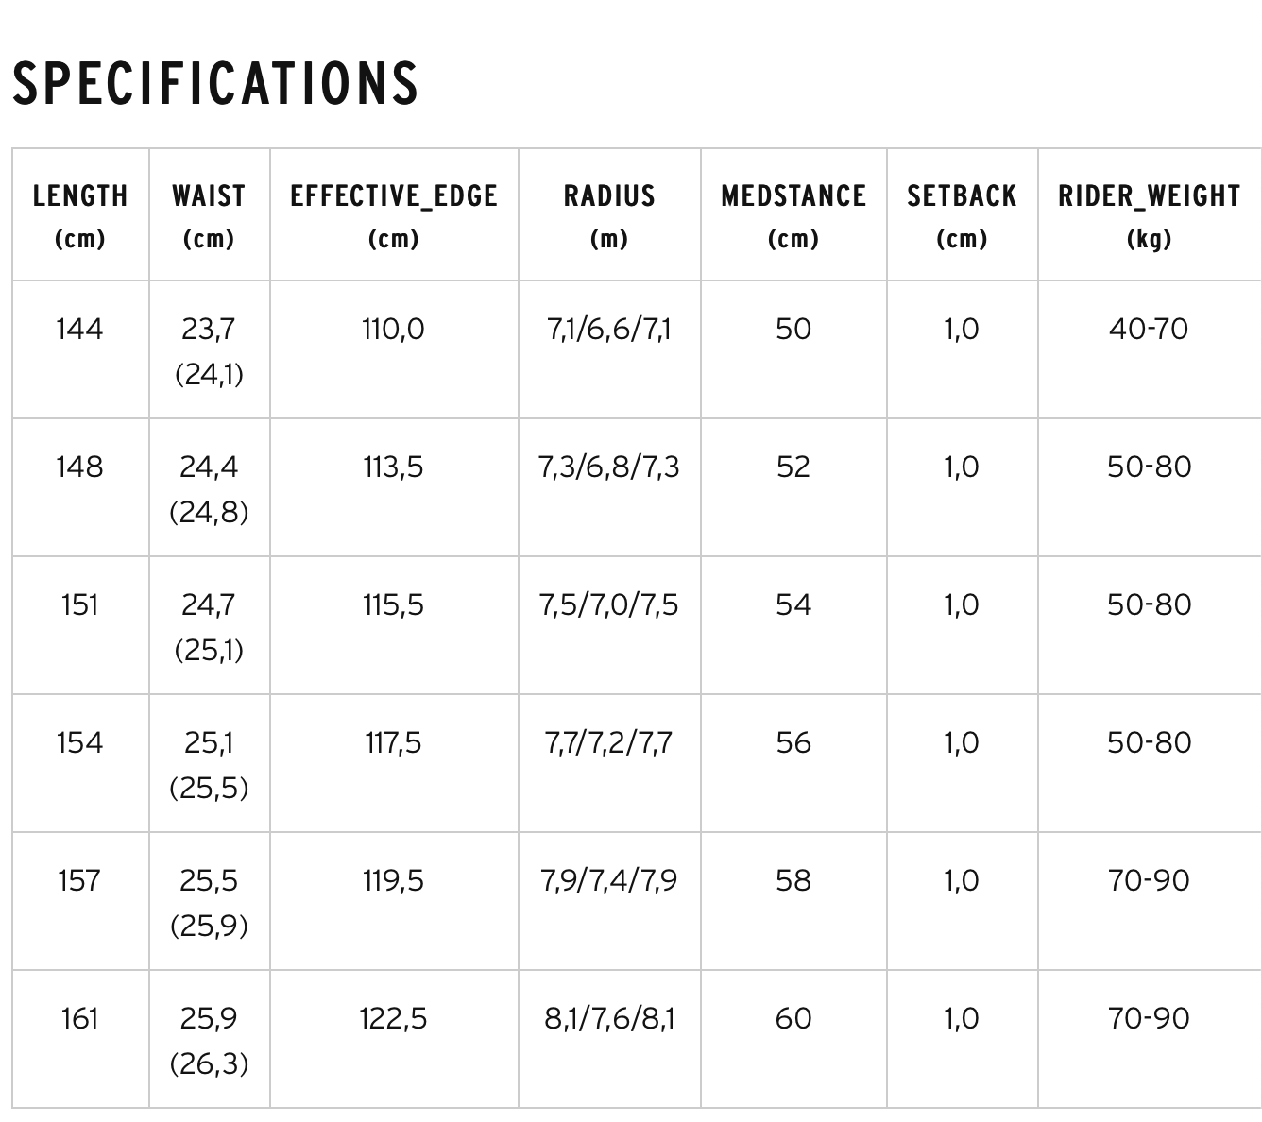Select rider weight 40-70

1150,330
